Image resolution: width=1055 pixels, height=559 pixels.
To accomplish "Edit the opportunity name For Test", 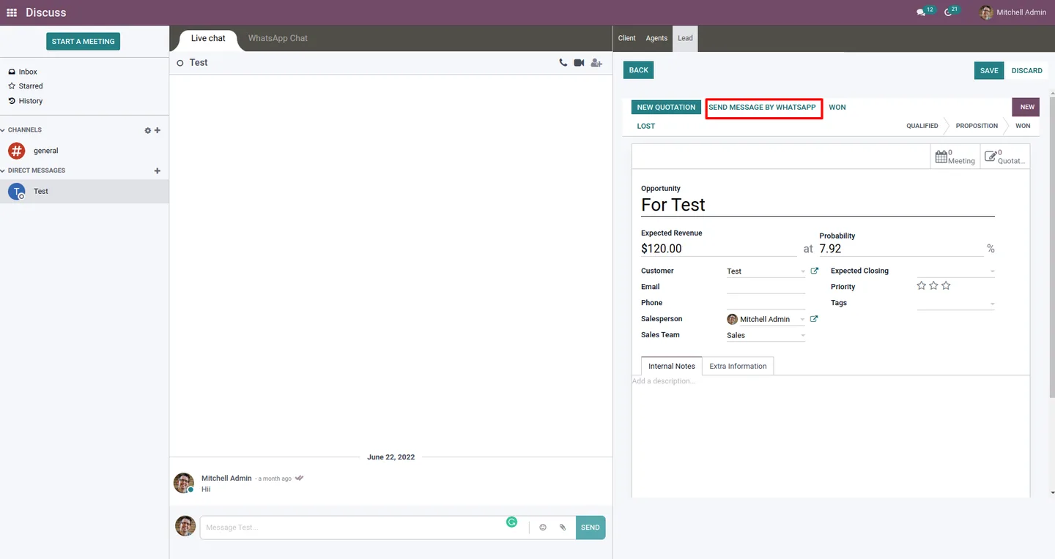I will (818, 205).
